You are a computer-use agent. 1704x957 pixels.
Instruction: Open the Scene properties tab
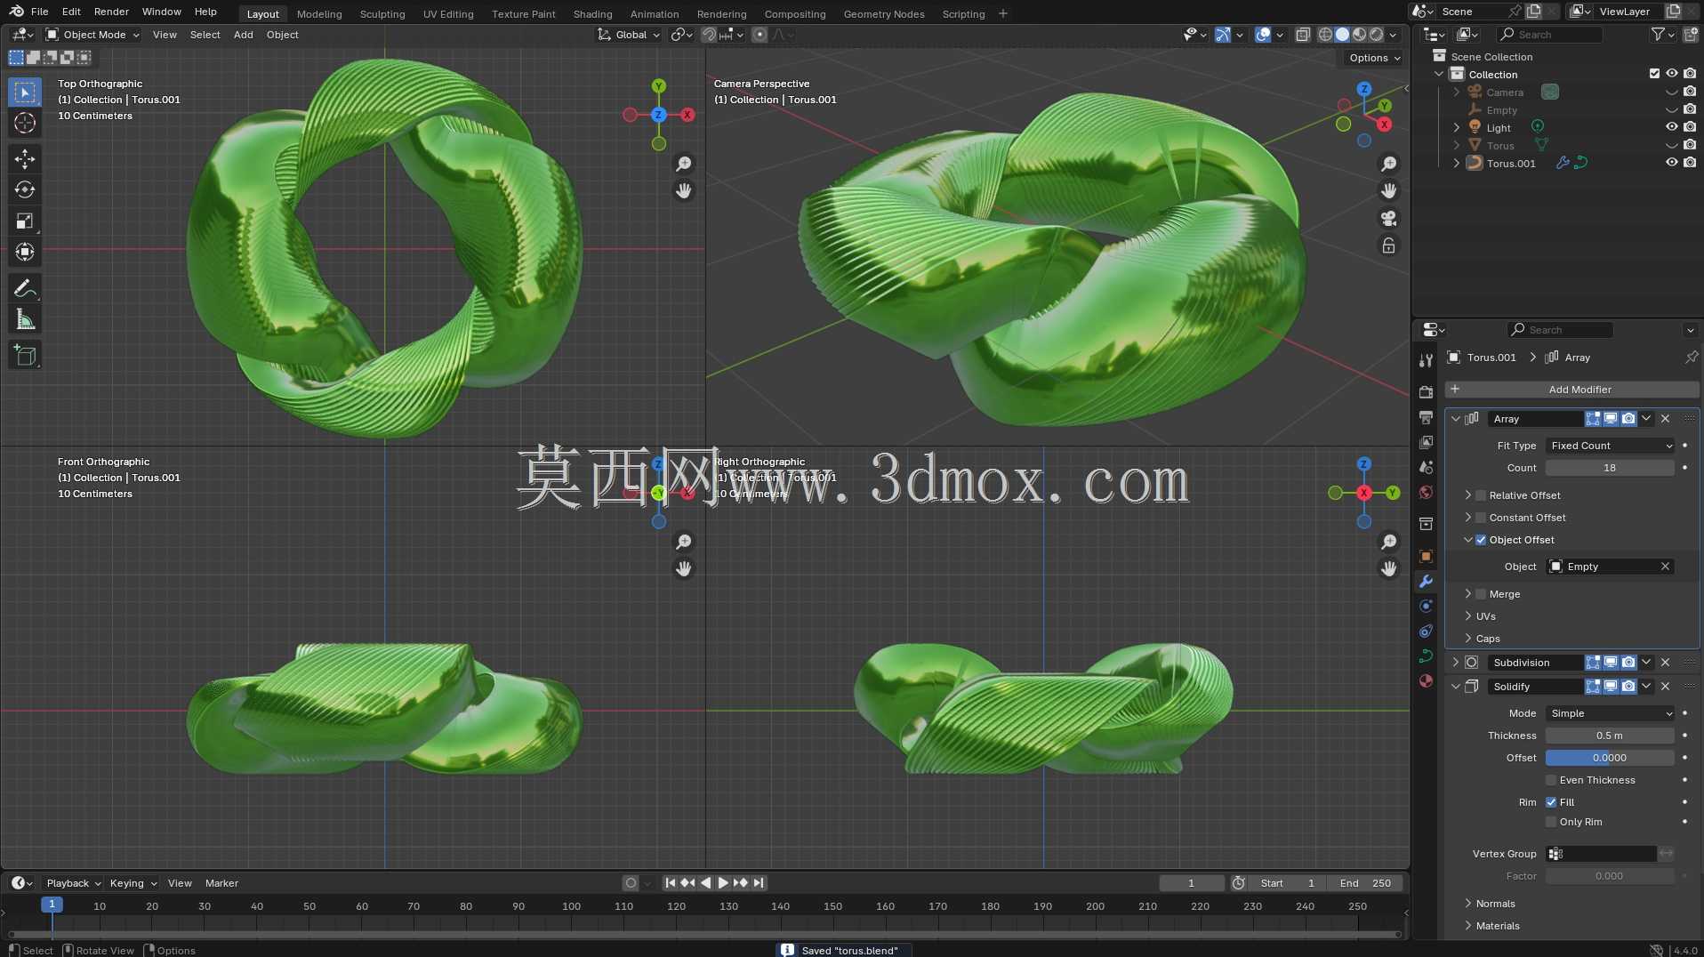click(1426, 467)
